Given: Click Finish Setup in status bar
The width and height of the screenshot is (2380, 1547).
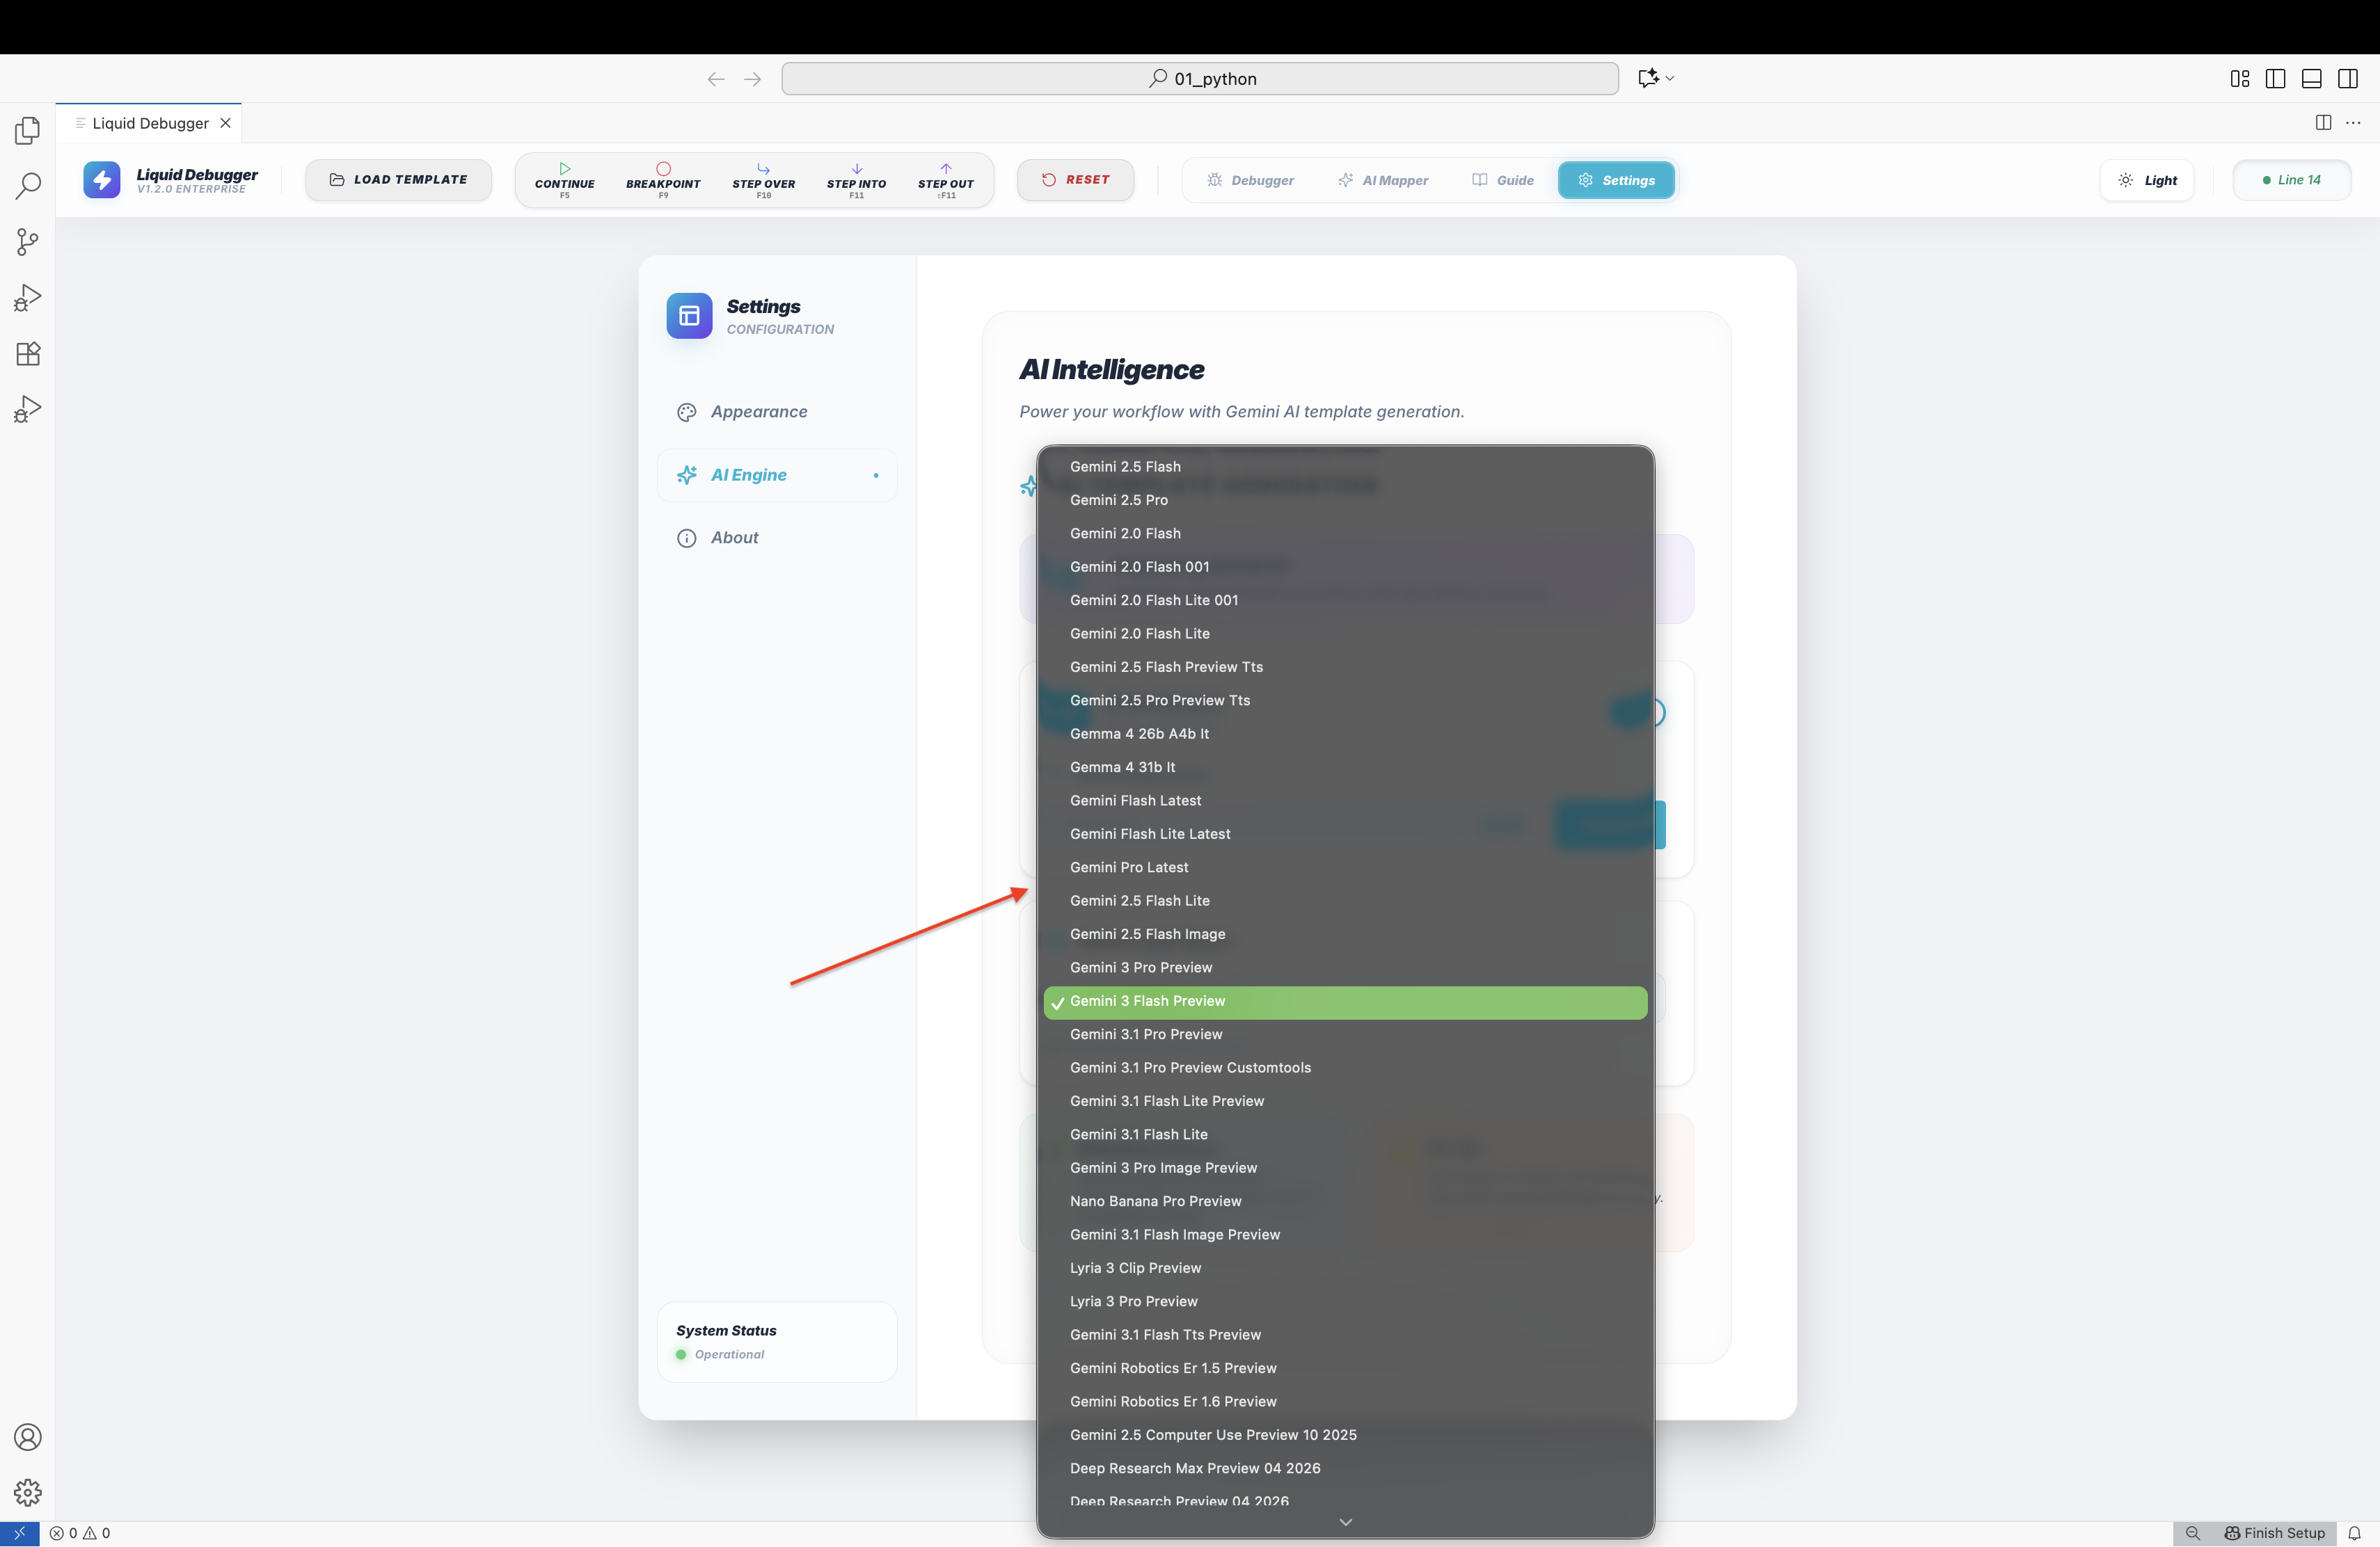Looking at the screenshot, I should coord(2275,1534).
